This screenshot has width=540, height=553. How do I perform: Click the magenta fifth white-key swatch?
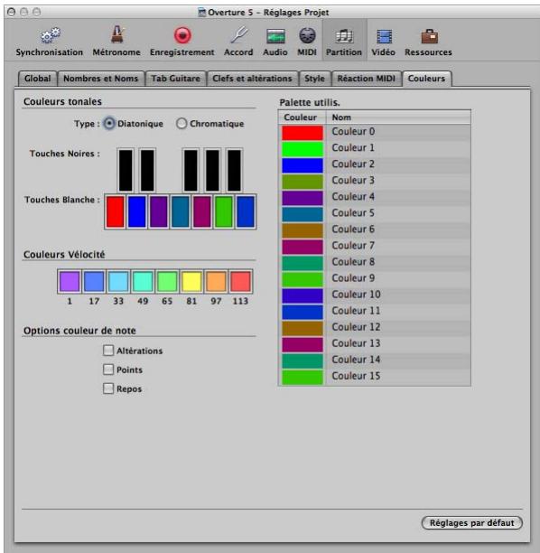tap(202, 211)
